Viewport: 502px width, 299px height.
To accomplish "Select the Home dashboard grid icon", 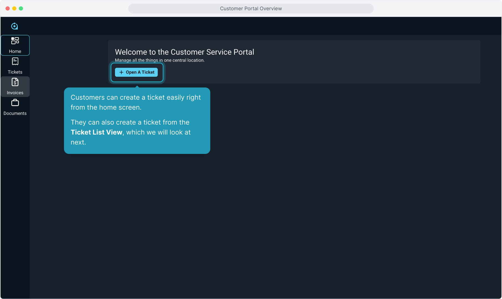I will point(15,41).
